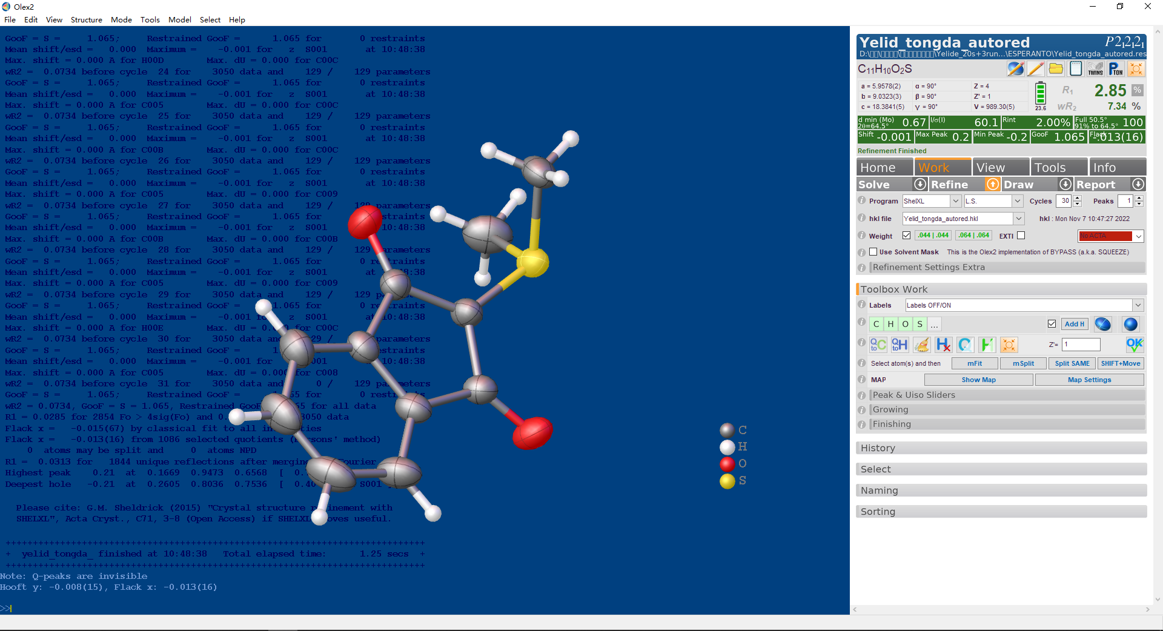Open the Structure menu
The width and height of the screenshot is (1163, 631).
(87, 19)
